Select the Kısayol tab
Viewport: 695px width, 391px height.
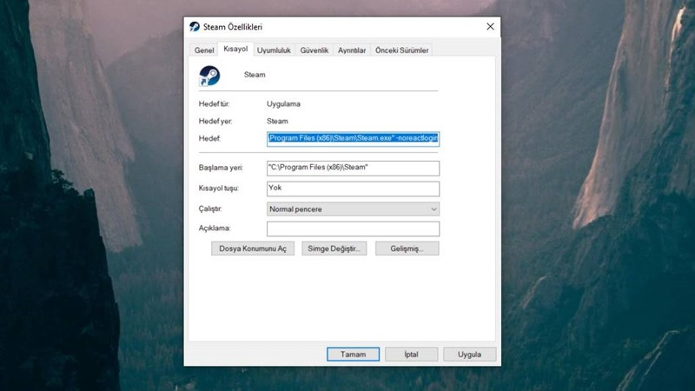click(x=236, y=50)
